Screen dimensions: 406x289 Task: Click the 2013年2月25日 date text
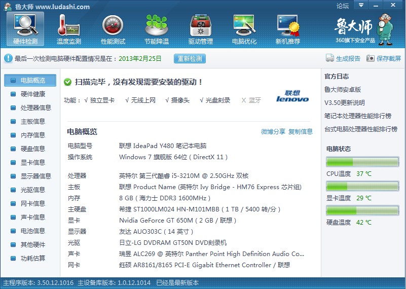(140, 58)
